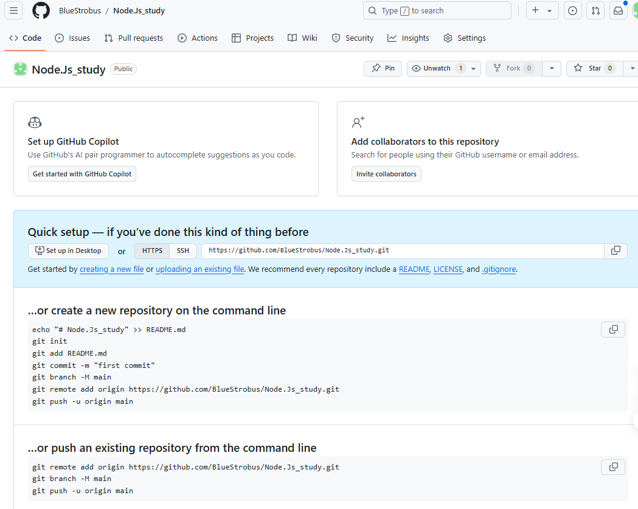Screen dimensions: 638x509
Task: Open the LICENSE recommendation link
Action: tap(448, 269)
